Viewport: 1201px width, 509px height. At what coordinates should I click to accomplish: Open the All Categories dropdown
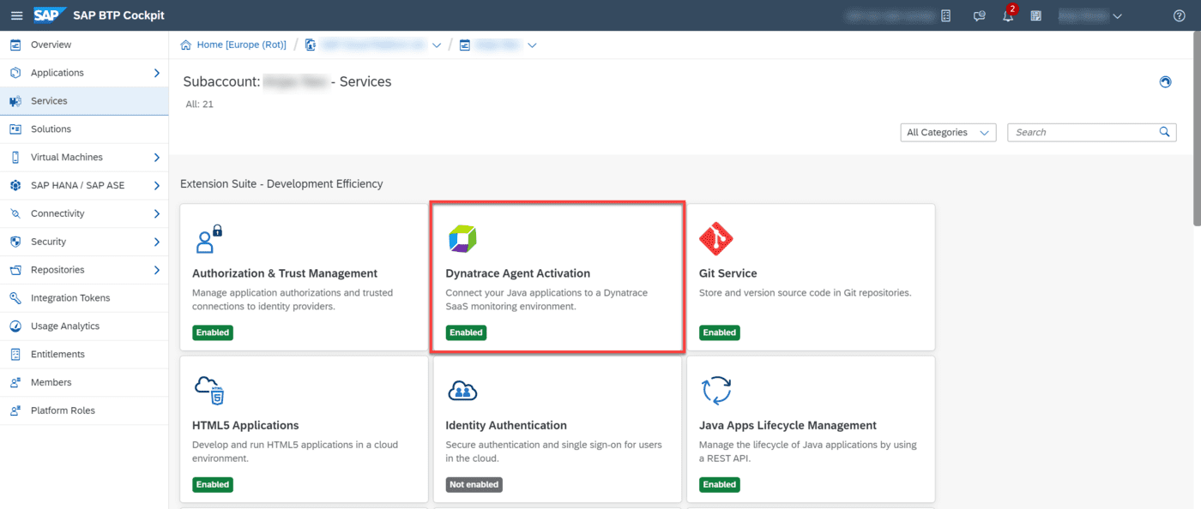click(x=947, y=132)
